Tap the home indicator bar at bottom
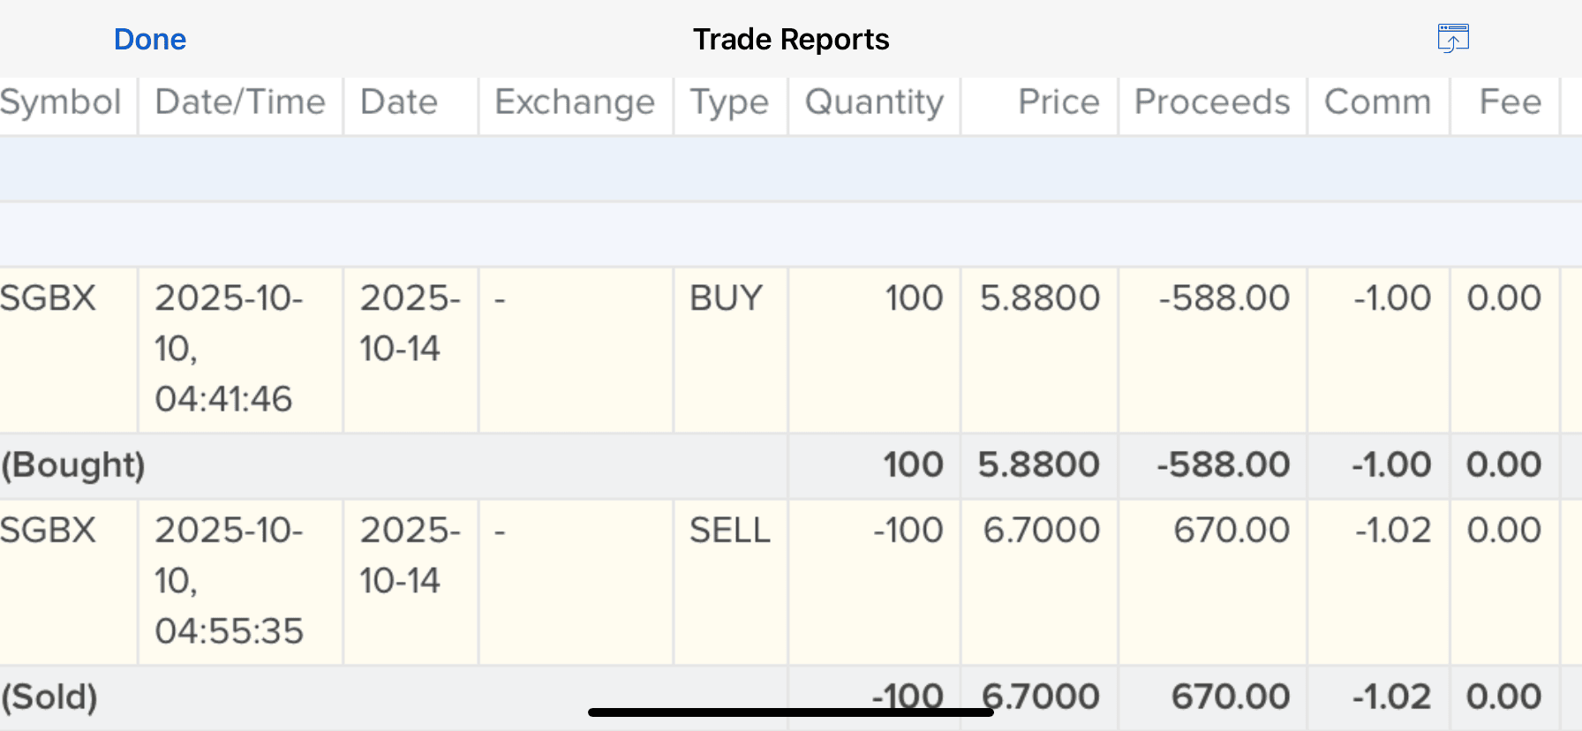The height and width of the screenshot is (731, 1582). (790, 712)
